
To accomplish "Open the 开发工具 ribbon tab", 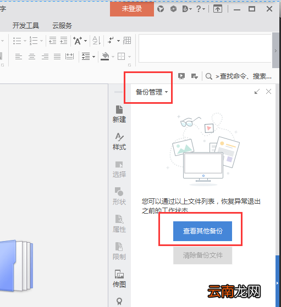I will point(26,26).
